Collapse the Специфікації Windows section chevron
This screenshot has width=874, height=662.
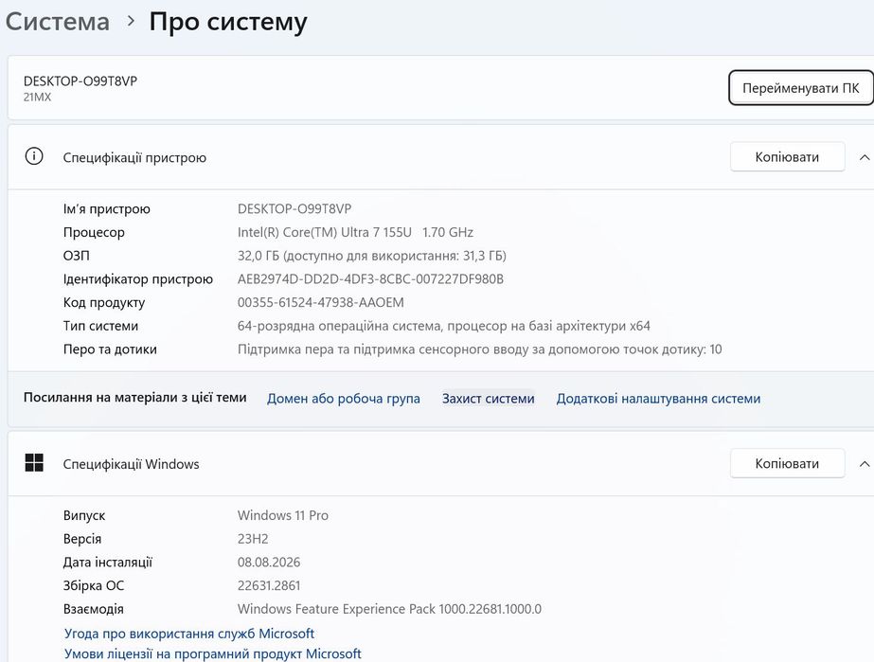click(x=864, y=463)
